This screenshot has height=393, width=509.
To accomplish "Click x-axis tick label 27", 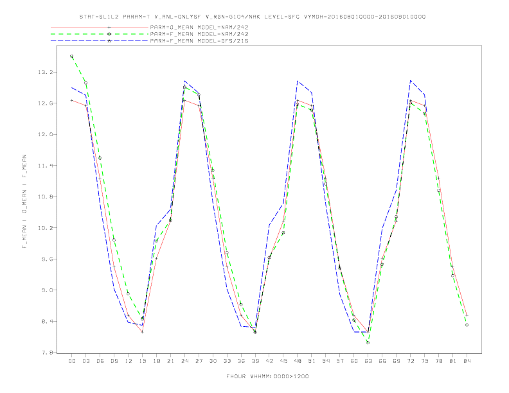I will pyautogui.click(x=199, y=361).
